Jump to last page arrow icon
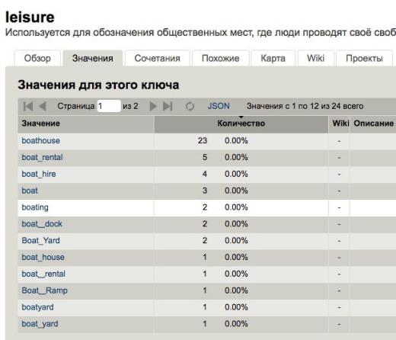Viewport: 396px width, 340px height. pyautogui.click(x=168, y=106)
